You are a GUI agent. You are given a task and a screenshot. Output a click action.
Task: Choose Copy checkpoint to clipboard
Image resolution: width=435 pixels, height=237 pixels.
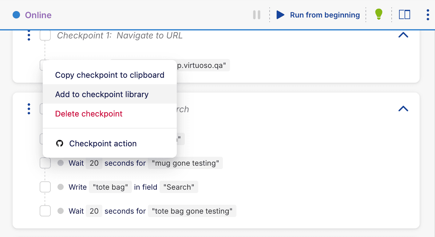point(109,75)
